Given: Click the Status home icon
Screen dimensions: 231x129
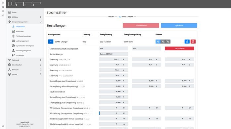Looking at the screenshot, I should coord(10,12).
